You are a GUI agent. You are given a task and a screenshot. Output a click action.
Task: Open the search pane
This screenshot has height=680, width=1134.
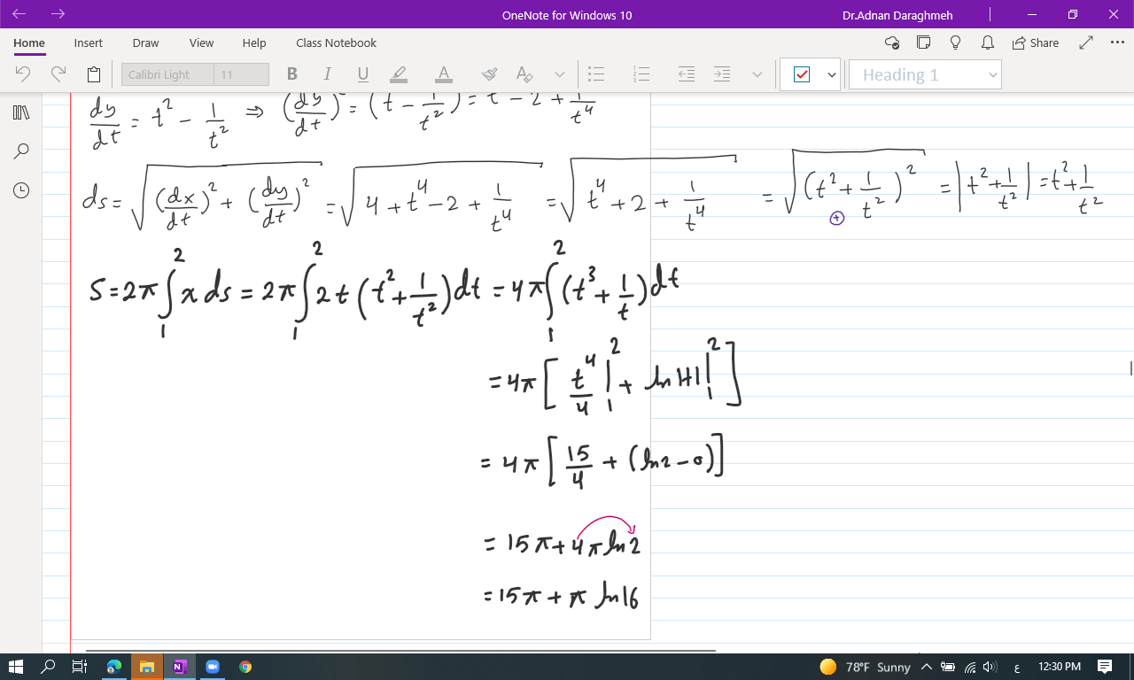21,151
